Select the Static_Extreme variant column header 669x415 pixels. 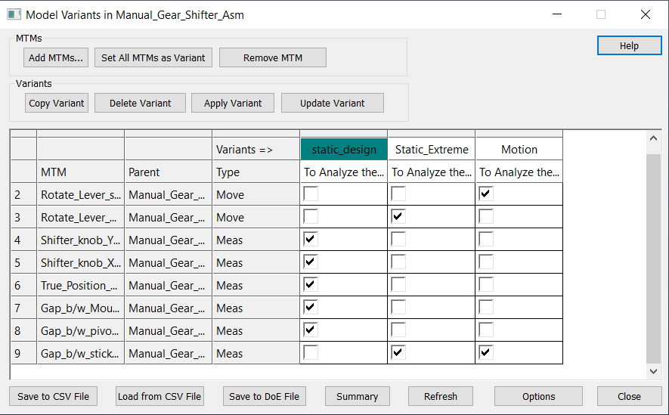point(432,149)
